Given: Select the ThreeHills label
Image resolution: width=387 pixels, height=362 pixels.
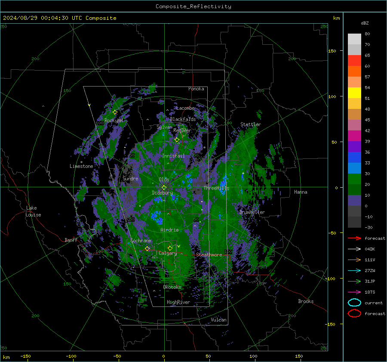Looking at the screenshot, I should [216, 188].
